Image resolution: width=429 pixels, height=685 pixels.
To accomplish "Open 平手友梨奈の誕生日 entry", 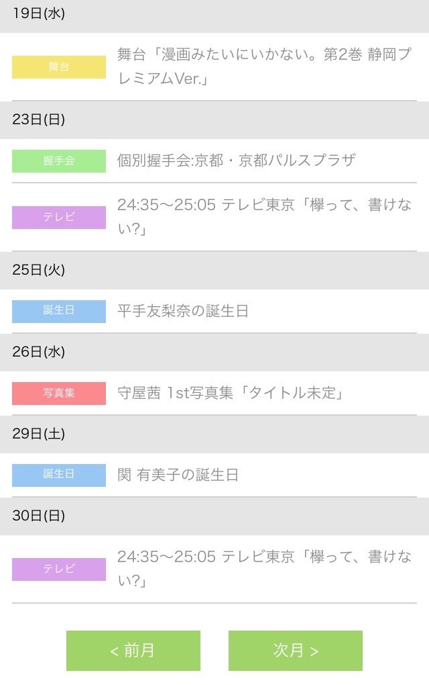I will (x=183, y=311).
